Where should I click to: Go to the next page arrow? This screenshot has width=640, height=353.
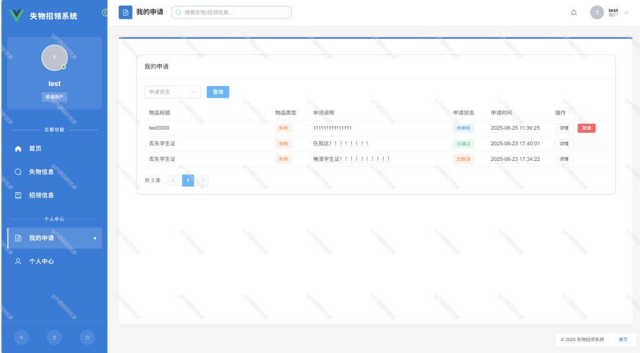pos(203,180)
